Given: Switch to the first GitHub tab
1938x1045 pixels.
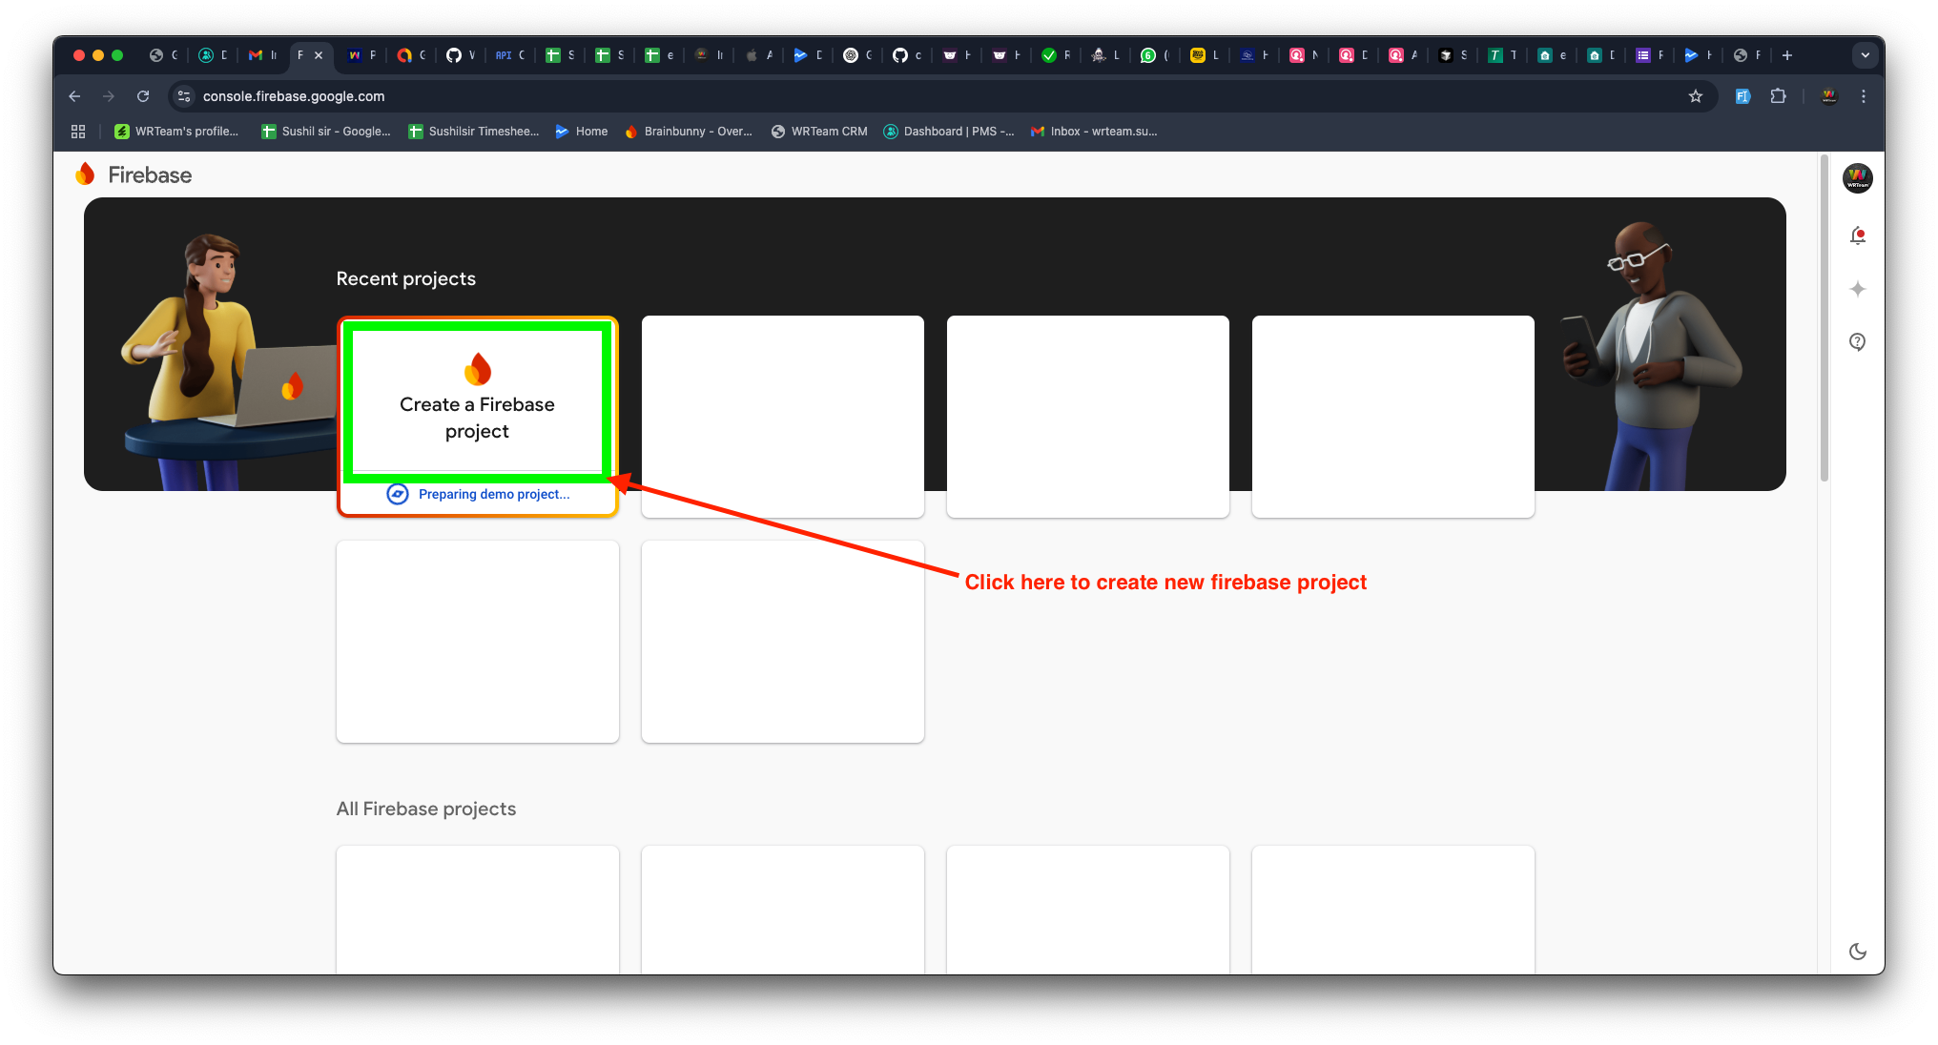Looking at the screenshot, I should click(x=461, y=55).
